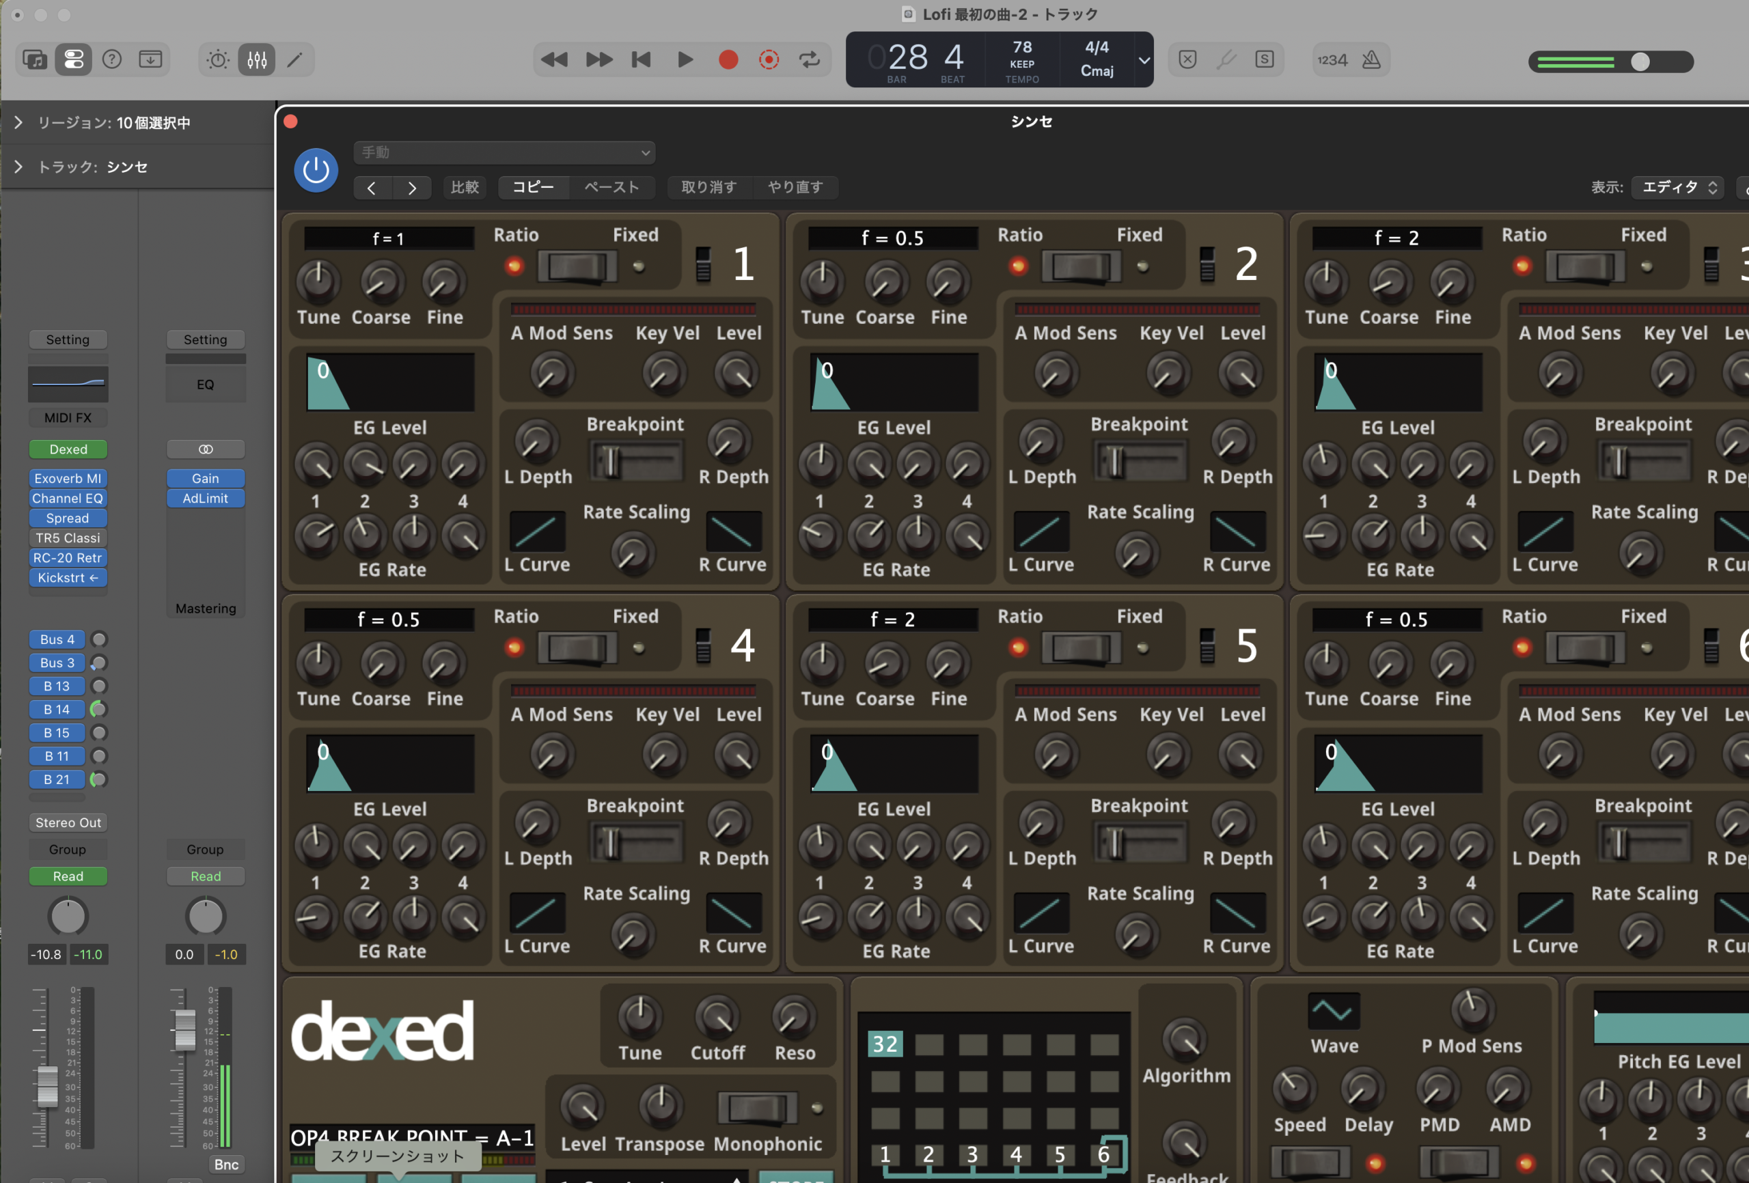Screen dimensions: 1749x1183
Task: Open the Stereo Out output selector
Action: point(68,822)
